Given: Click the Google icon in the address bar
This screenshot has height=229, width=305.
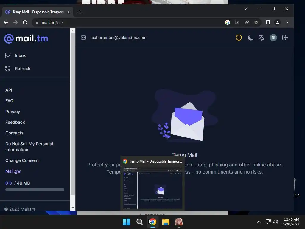Looking at the screenshot, I should (x=227, y=22).
